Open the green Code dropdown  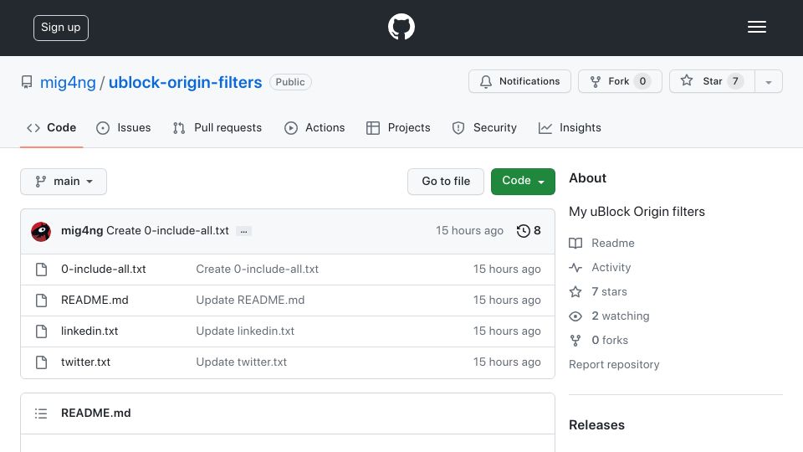click(x=523, y=182)
